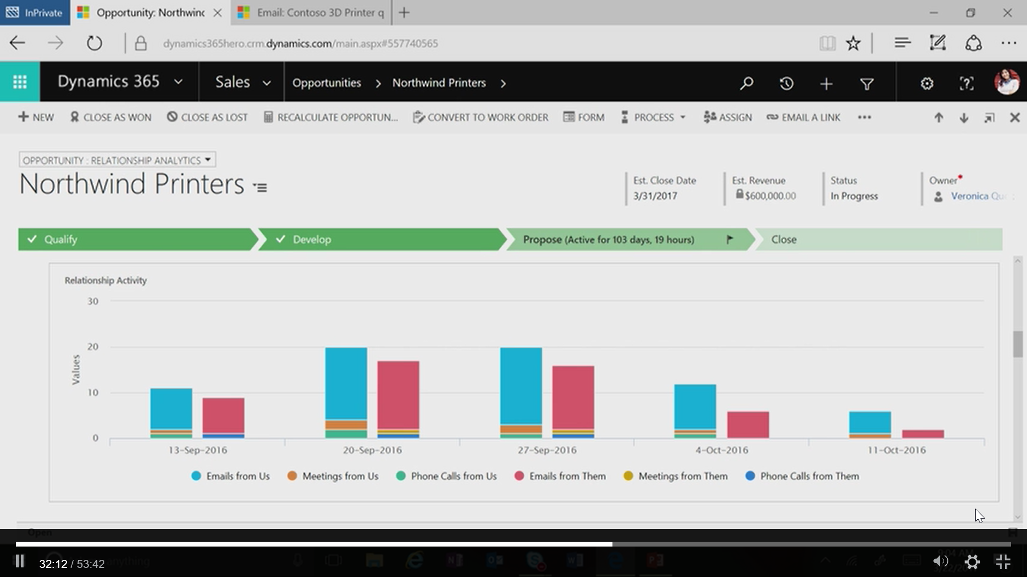
Task: Exit fullscreen in the video player
Action: 1003,562
